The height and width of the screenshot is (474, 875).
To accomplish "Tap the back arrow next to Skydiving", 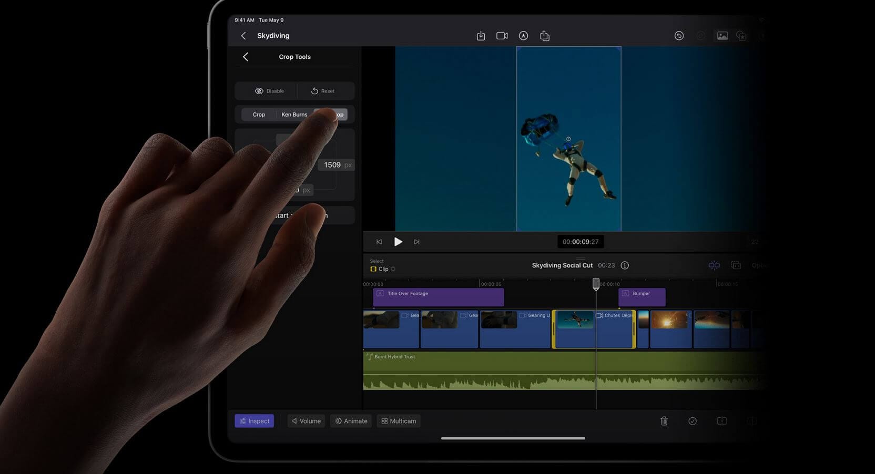I will pyautogui.click(x=243, y=35).
